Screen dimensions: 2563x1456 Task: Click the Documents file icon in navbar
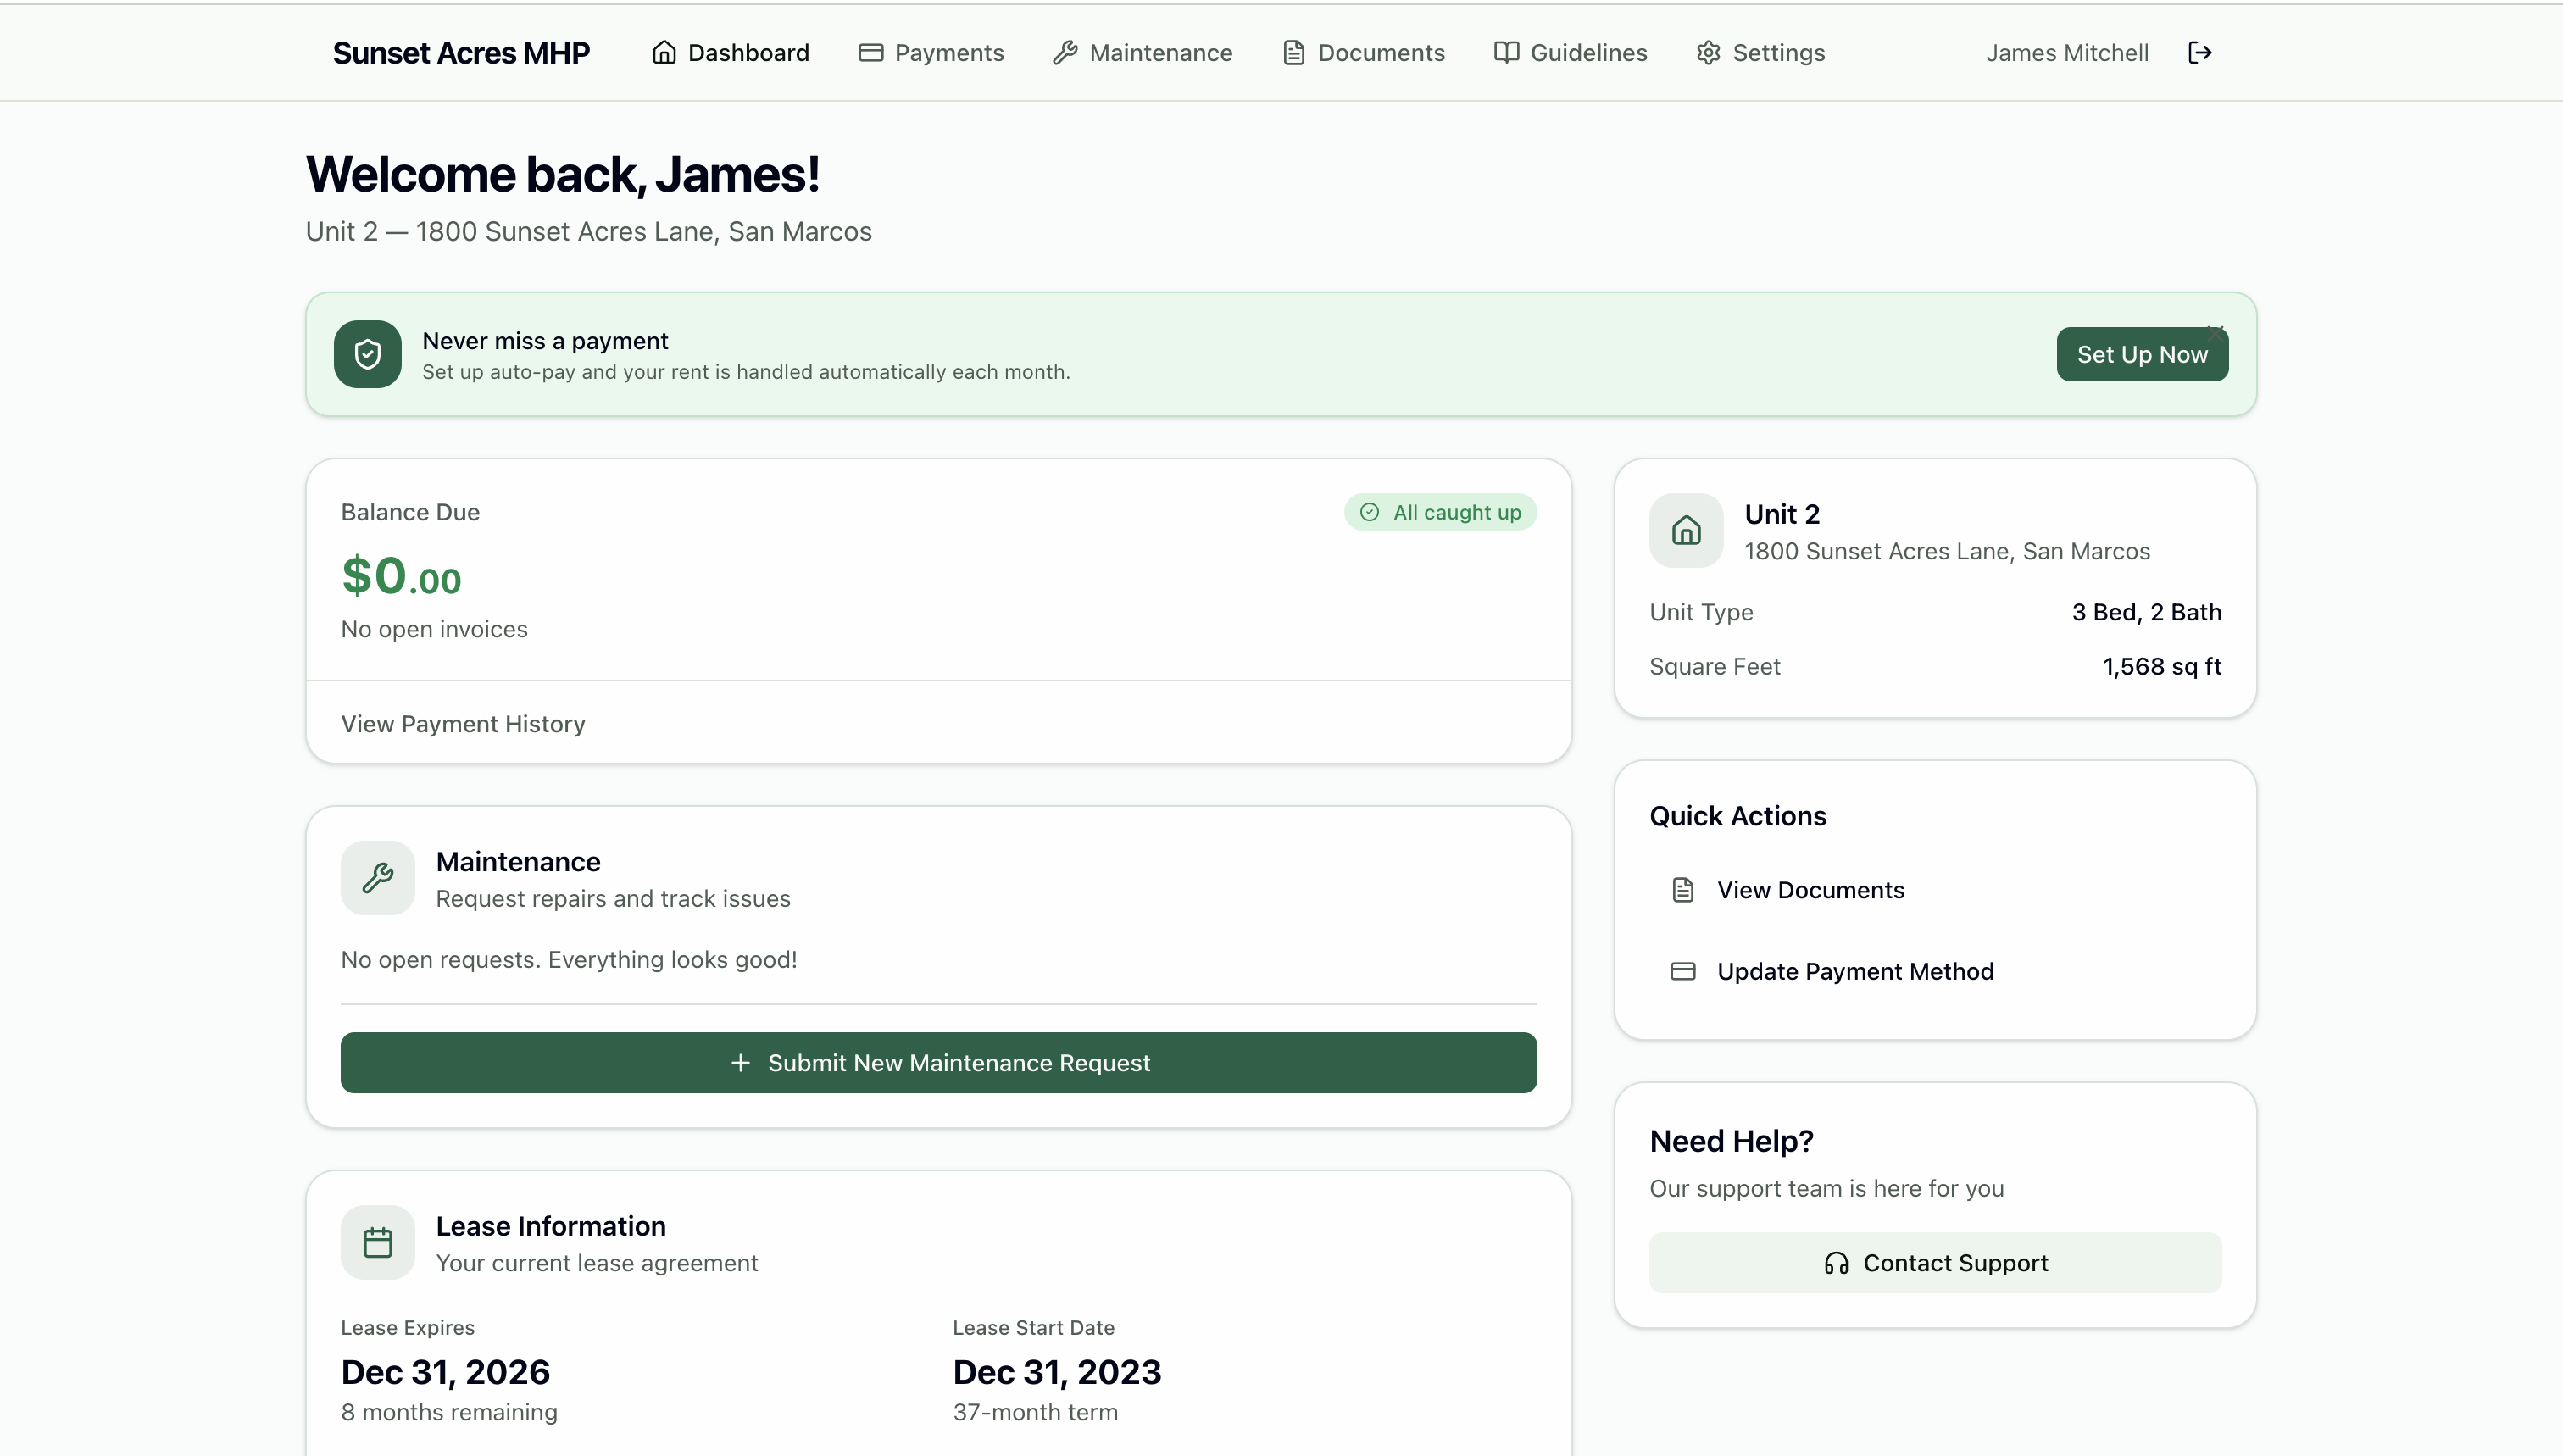(x=1294, y=52)
